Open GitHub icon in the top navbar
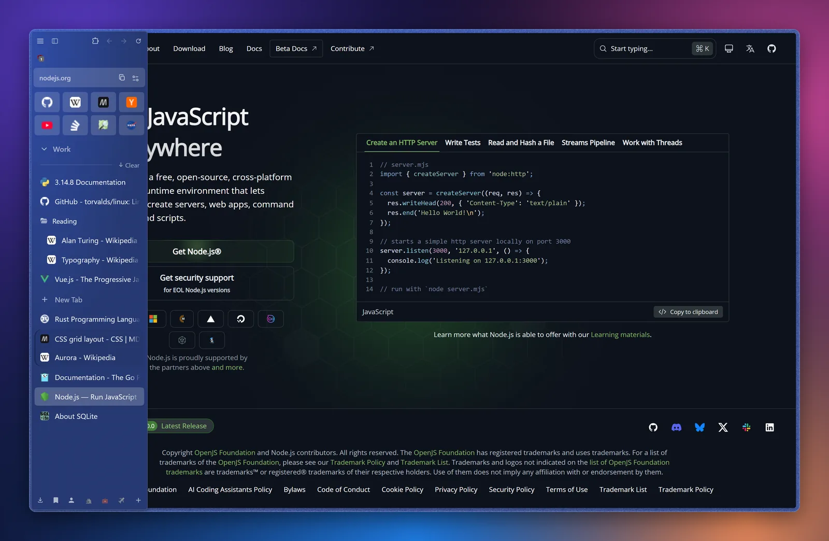This screenshot has height=541, width=829. pos(771,49)
